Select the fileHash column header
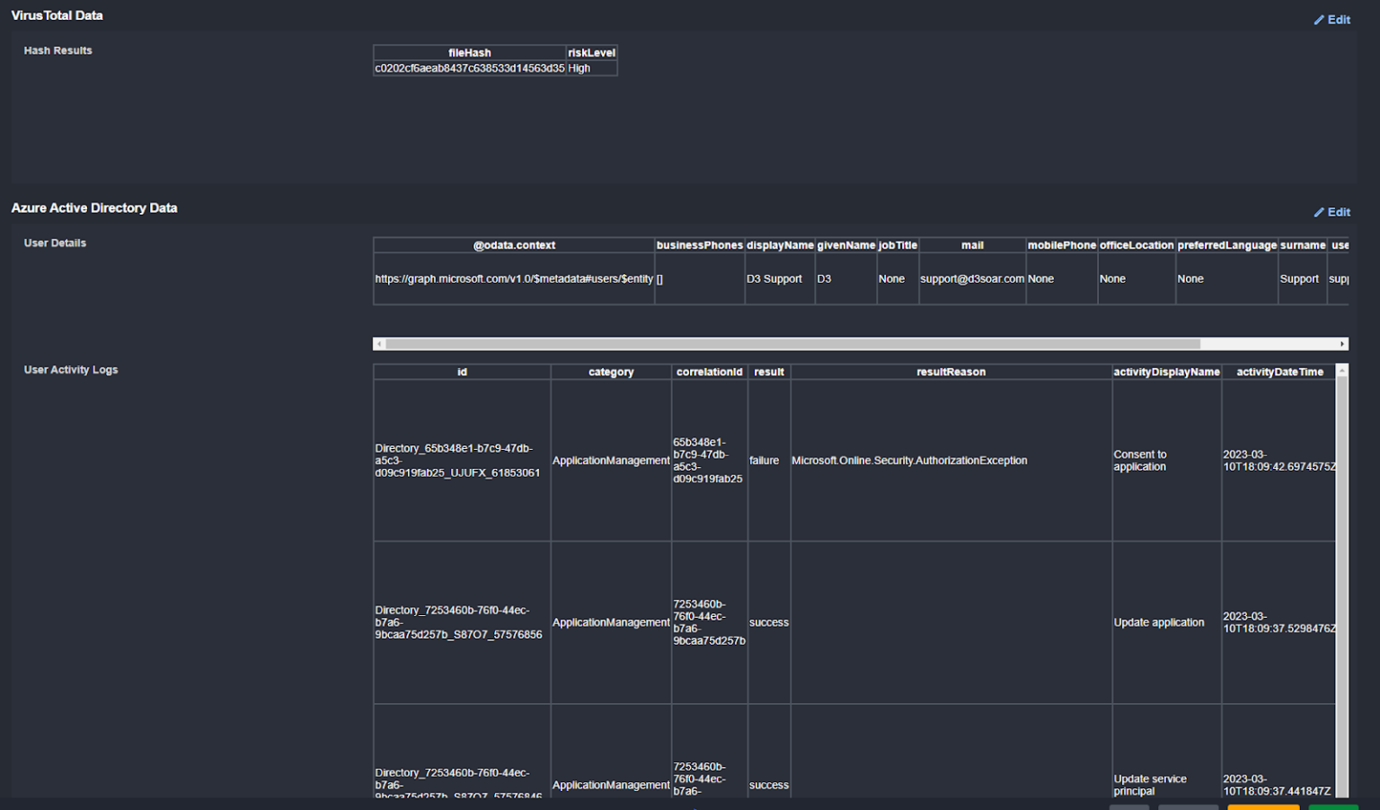The width and height of the screenshot is (1380, 810). pos(469,52)
